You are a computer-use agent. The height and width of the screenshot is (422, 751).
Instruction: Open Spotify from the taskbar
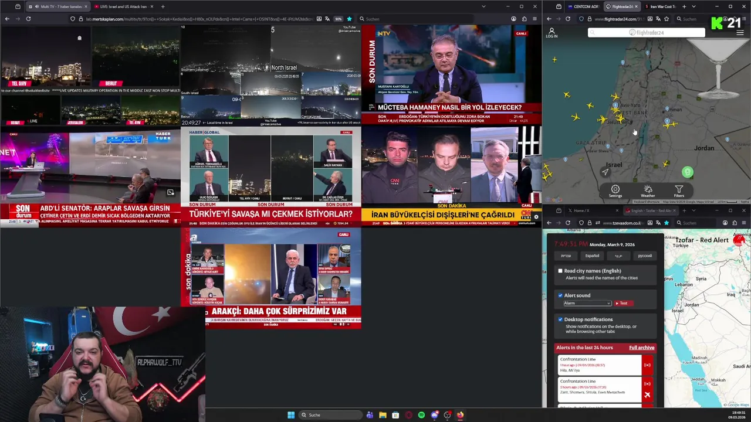[x=421, y=415]
